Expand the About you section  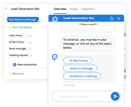click(x=10, y=73)
